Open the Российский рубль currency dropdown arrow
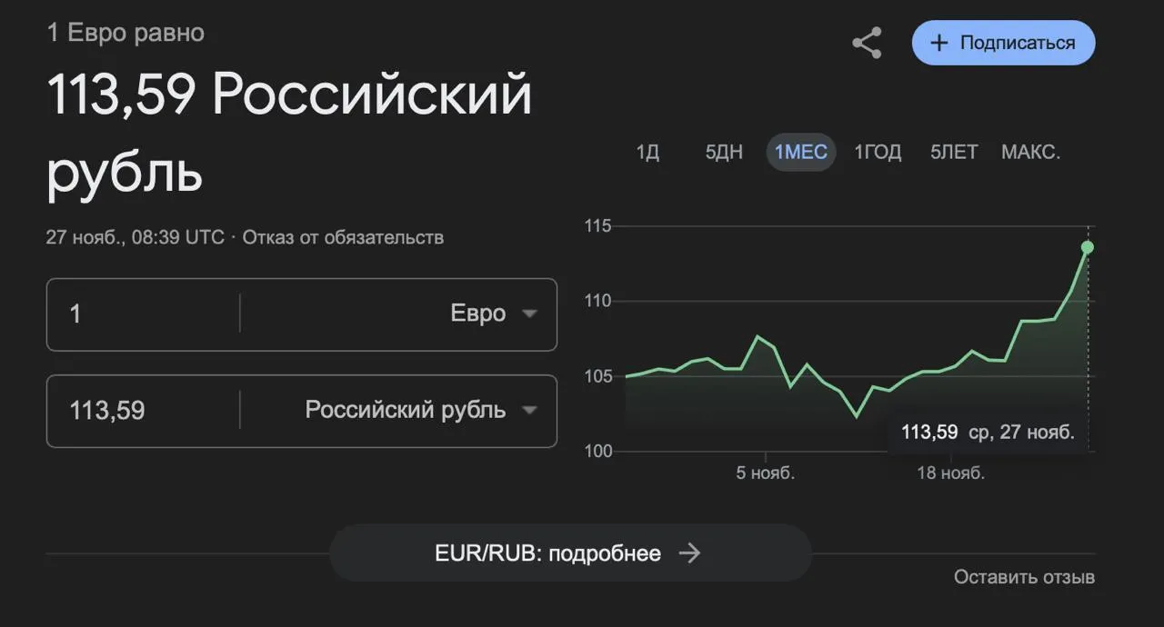 click(529, 410)
